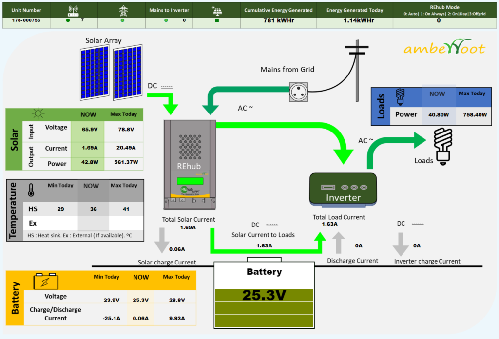499x339 pixels.
Task: Click the Energy Generated Today 1.14kWHr value
Action: 359,20
